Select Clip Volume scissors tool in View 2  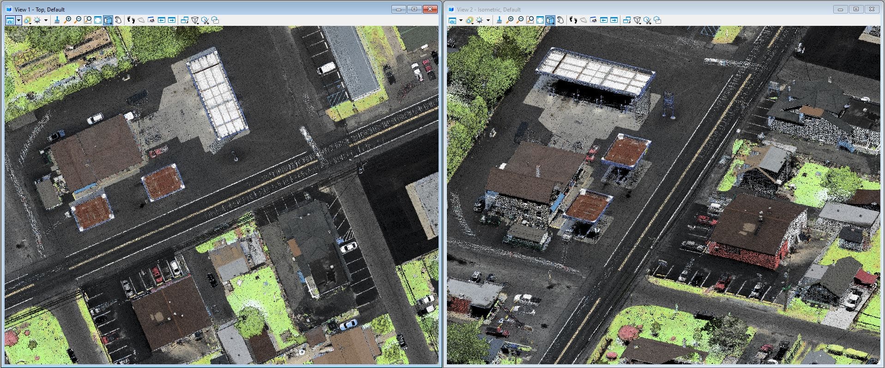(x=647, y=20)
